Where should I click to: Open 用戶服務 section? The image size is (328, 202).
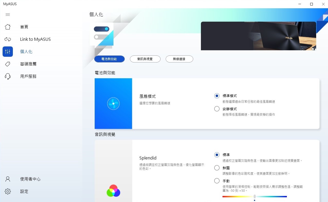click(x=28, y=76)
